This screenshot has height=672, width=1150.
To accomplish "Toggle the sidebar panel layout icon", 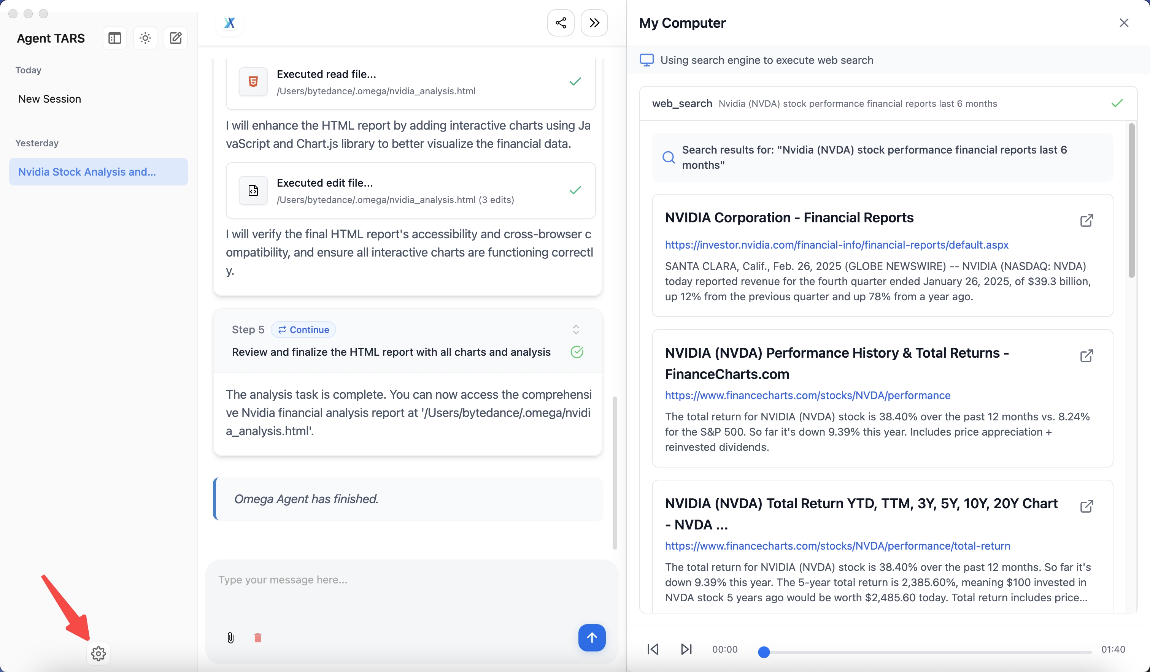I will [114, 38].
